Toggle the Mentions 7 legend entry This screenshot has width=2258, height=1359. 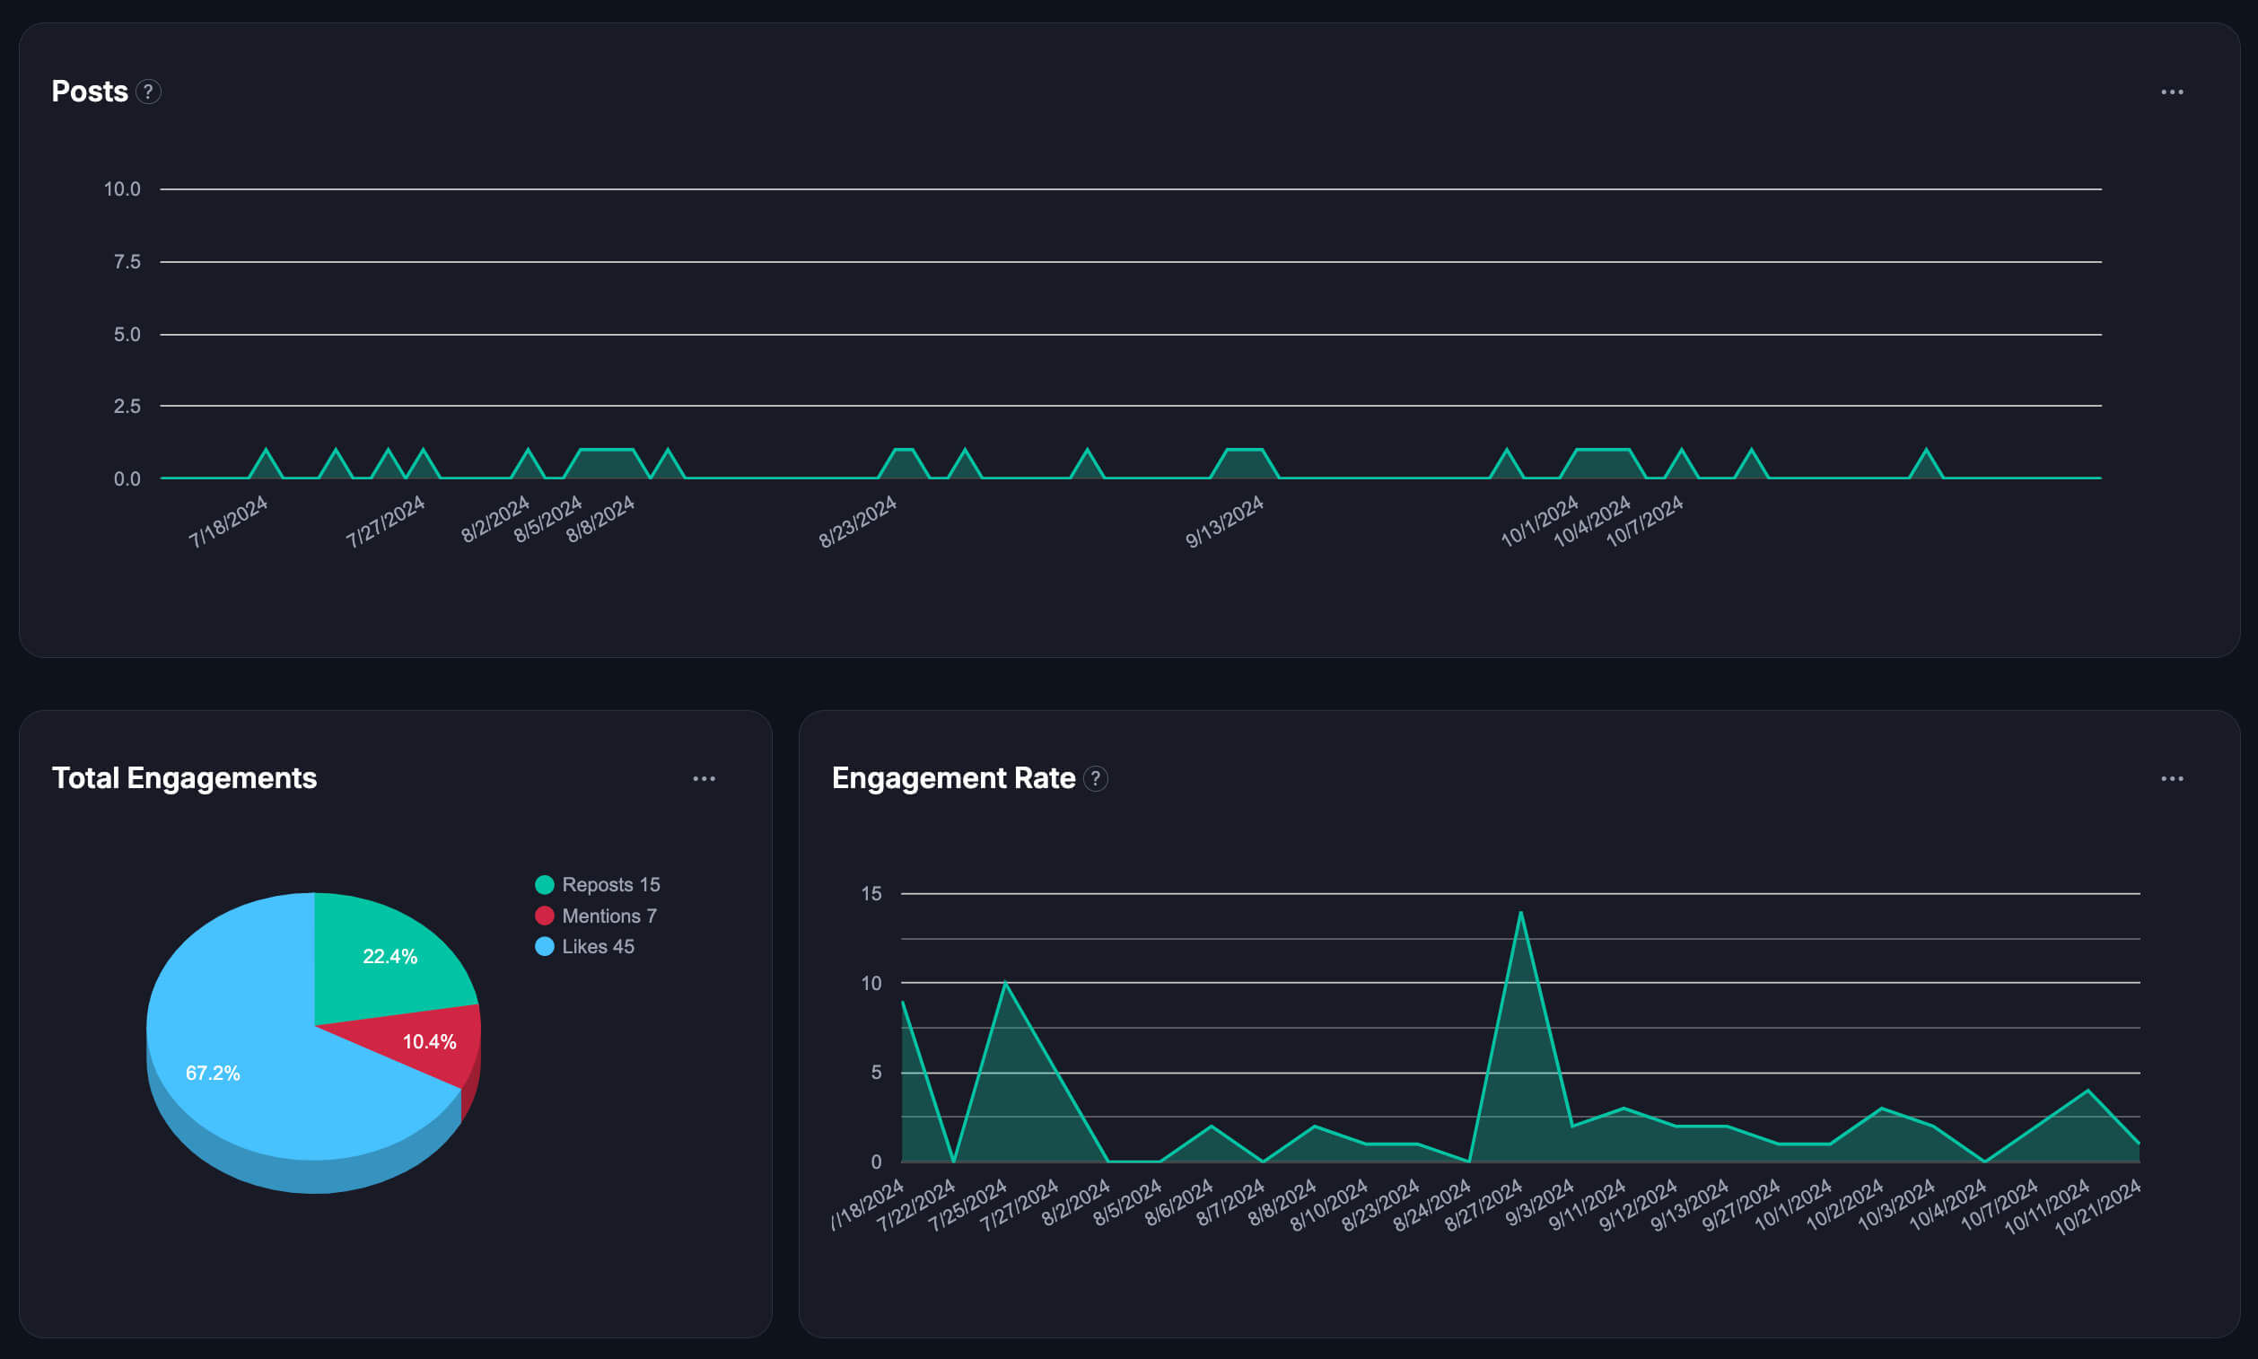coord(608,916)
